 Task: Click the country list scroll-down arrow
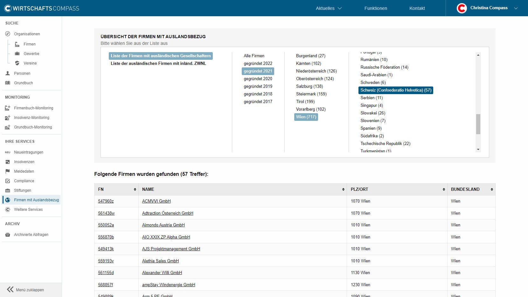[x=478, y=149]
